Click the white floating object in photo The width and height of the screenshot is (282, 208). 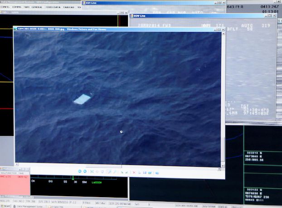coord(83,99)
